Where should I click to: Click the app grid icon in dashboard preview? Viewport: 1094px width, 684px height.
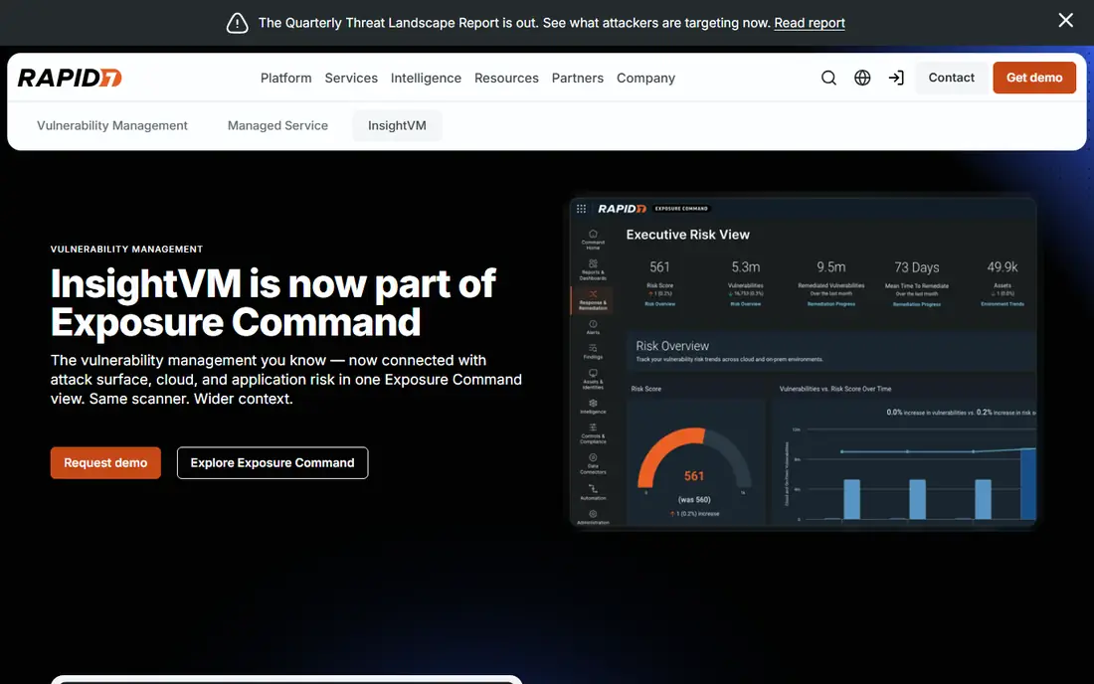click(x=581, y=209)
